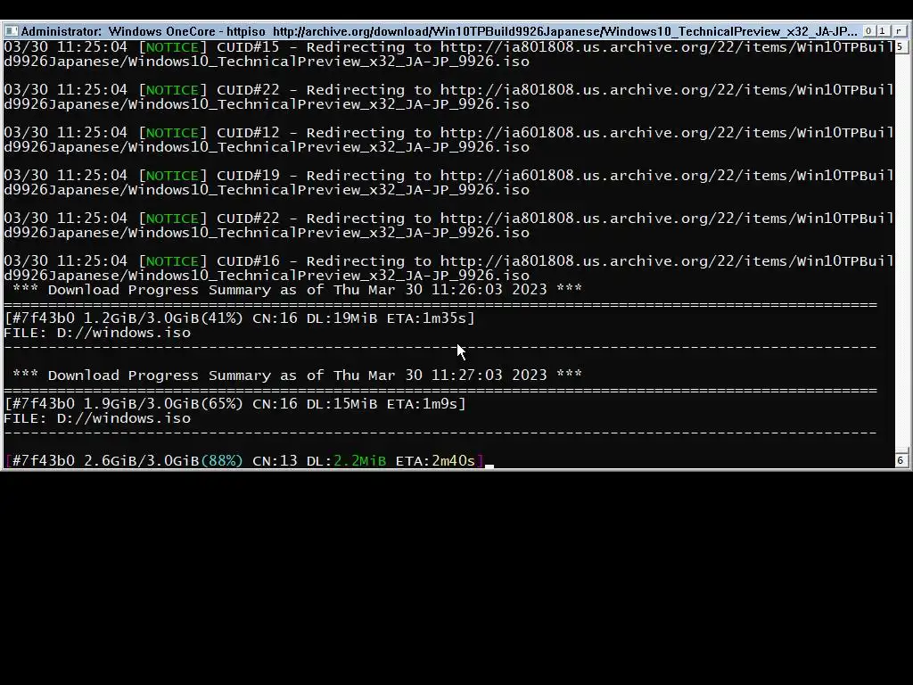Click the 1.9GiB/3.0GiB(65%) progress text
913x685 pixels.
pyautogui.click(x=163, y=404)
